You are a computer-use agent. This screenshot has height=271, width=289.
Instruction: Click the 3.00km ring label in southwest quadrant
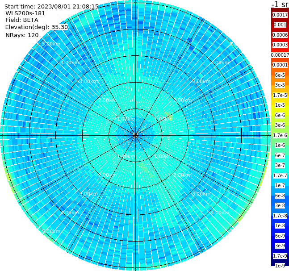(88, 194)
